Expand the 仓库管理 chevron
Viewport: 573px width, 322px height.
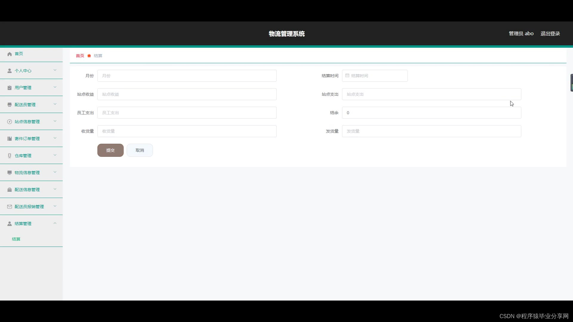click(55, 155)
